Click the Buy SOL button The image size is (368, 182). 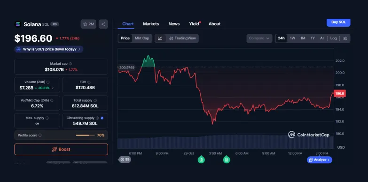pos(338,22)
